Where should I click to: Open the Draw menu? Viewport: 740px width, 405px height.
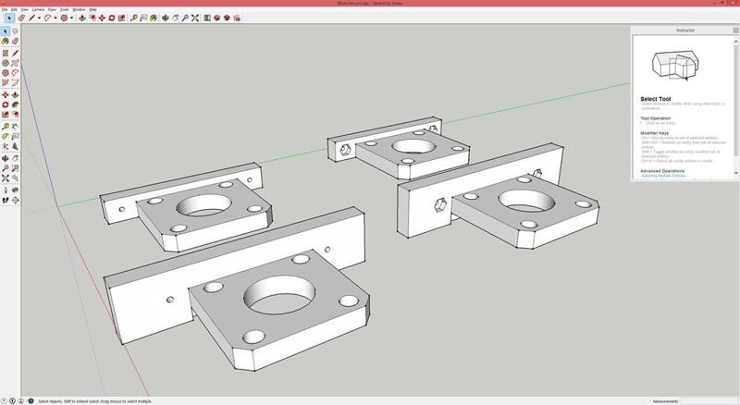click(52, 9)
